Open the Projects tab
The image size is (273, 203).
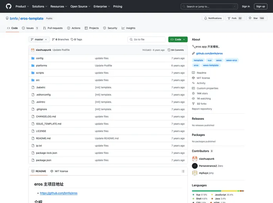(92, 28)
